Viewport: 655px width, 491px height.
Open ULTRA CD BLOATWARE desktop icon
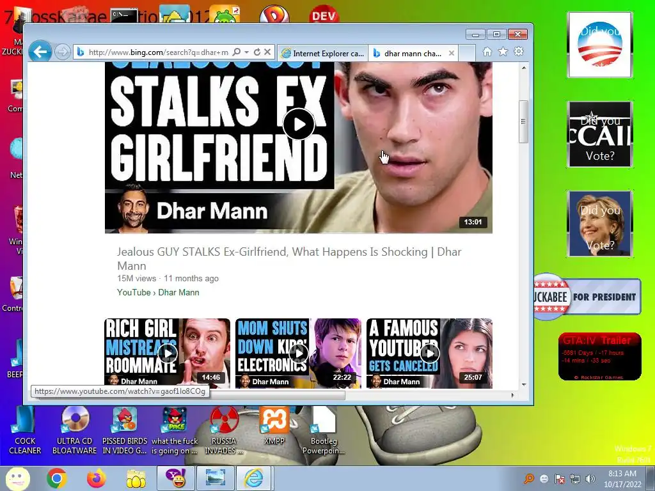(x=74, y=431)
